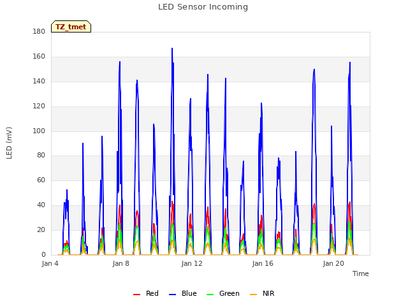408x306 pixels.
Task: Click the Time x-axis title
Action: pos(360,273)
